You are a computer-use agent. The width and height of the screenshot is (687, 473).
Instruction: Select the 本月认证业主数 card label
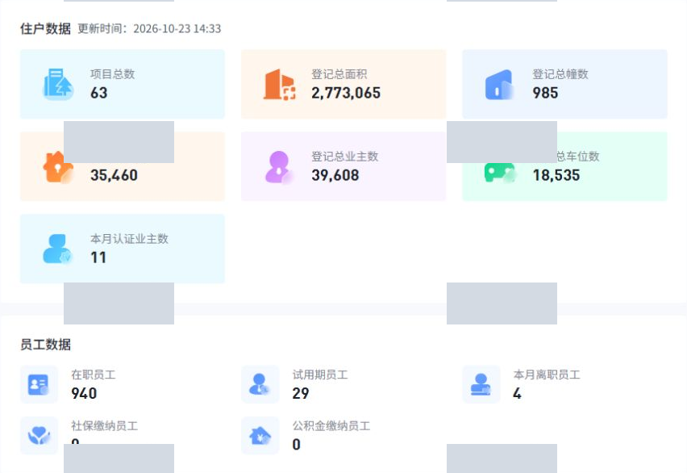129,239
